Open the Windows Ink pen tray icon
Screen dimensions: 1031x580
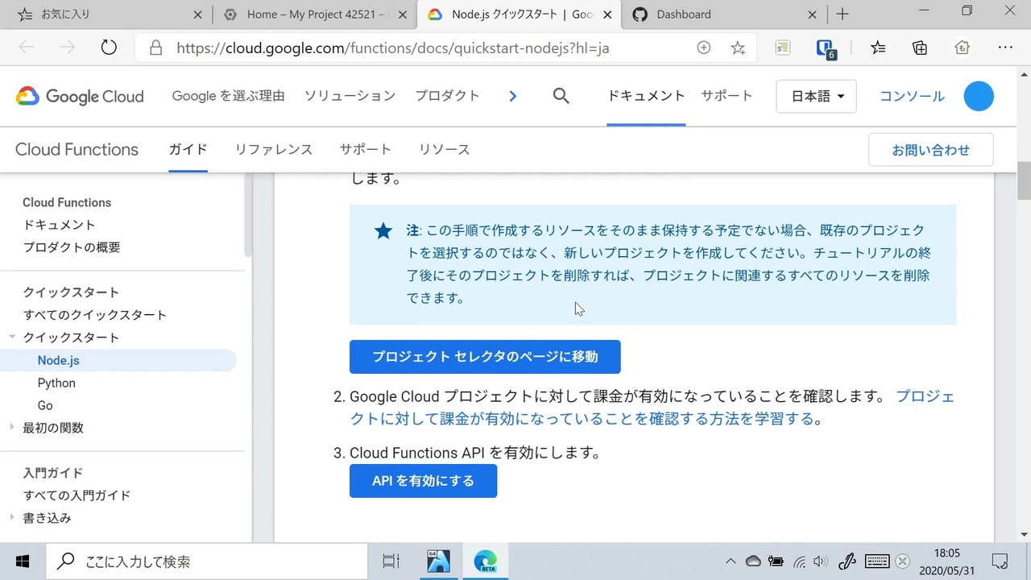(847, 561)
